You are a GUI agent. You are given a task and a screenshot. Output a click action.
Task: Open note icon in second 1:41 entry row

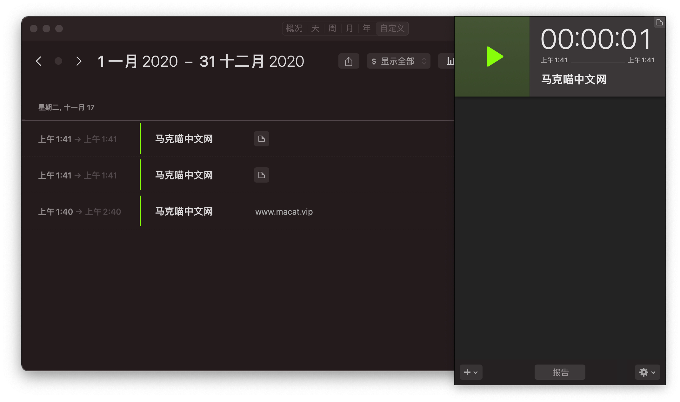(x=261, y=175)
